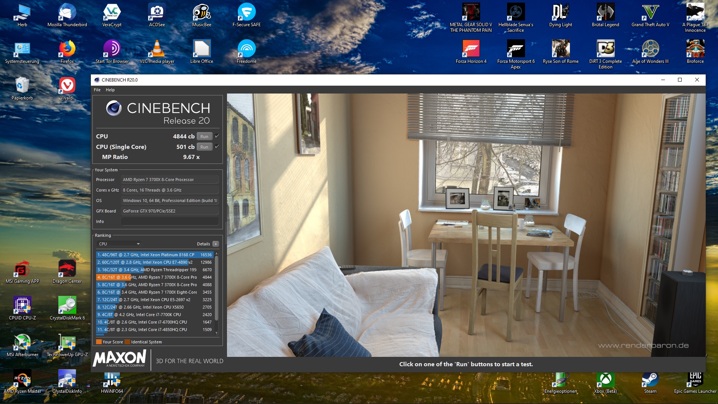Open the Brütal Legend game icon
The image size is (718, 404).
(605, 15)
